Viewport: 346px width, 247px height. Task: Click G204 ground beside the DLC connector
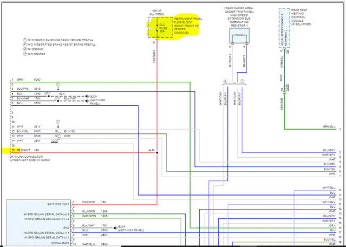[93, 97]
